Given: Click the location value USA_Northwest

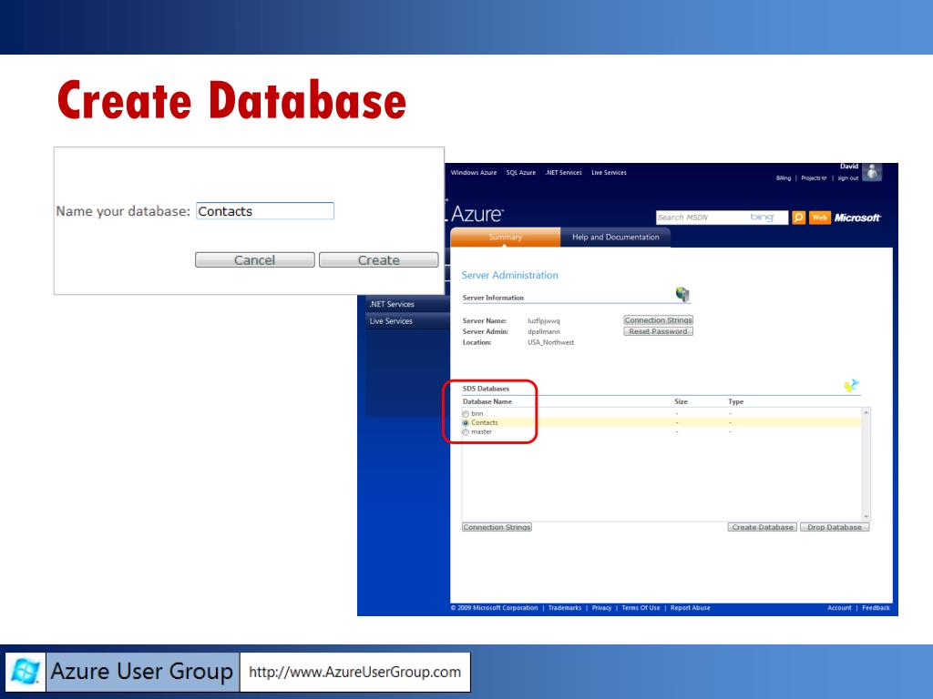Looking at the screenshot, I should click(x=550, y=342).
